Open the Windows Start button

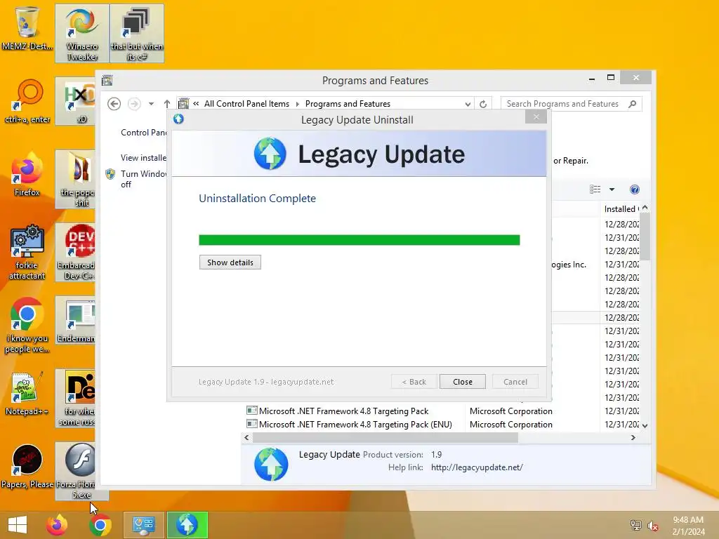18,525
